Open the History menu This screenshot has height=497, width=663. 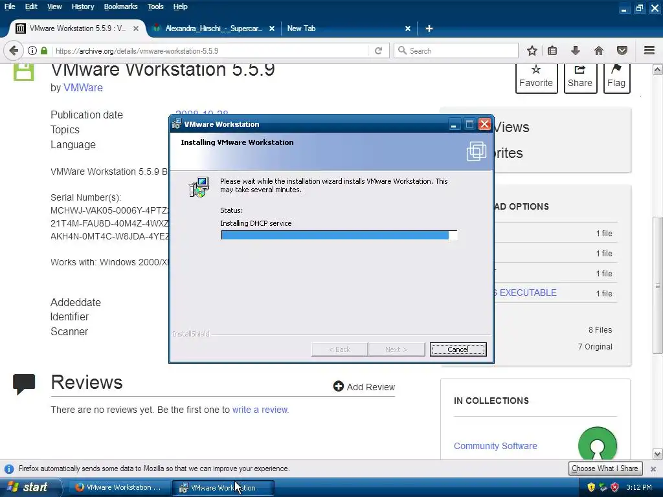(82, 6)
